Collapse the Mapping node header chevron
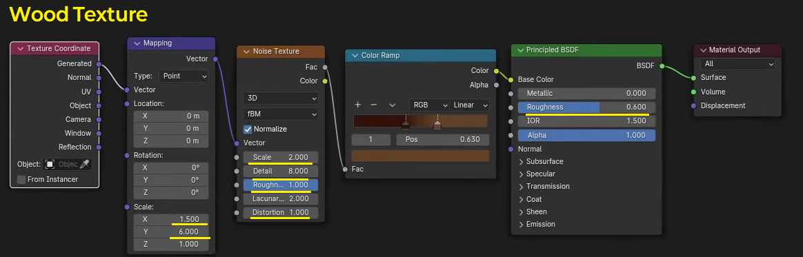The width and height of the screenshot is (803, 257). pos(137,43)
